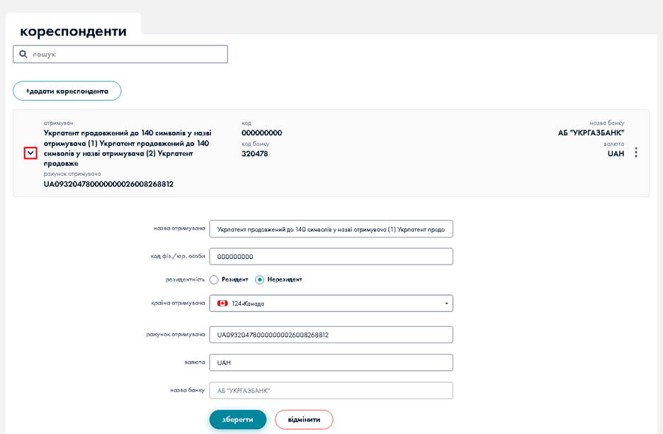663x434 pixels.
Task: Click the назва банку input field
Action: 331,391
